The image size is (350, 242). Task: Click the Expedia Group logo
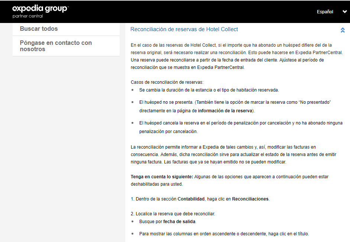click(40, 9)
